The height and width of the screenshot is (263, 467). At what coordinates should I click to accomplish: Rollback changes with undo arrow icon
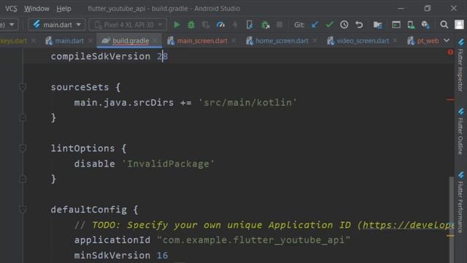(359, 25)
